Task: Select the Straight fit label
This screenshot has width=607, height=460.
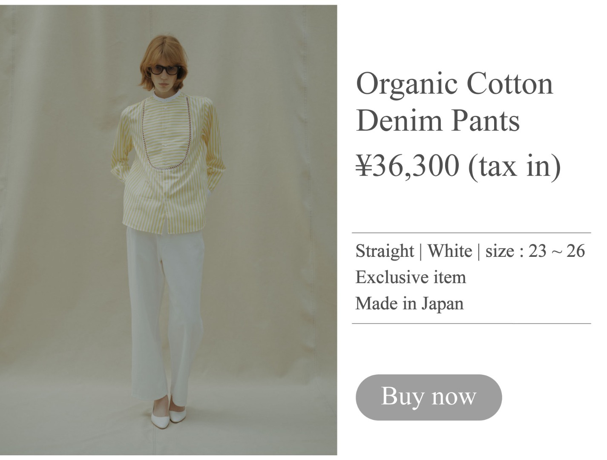Action: click(385, 251)
